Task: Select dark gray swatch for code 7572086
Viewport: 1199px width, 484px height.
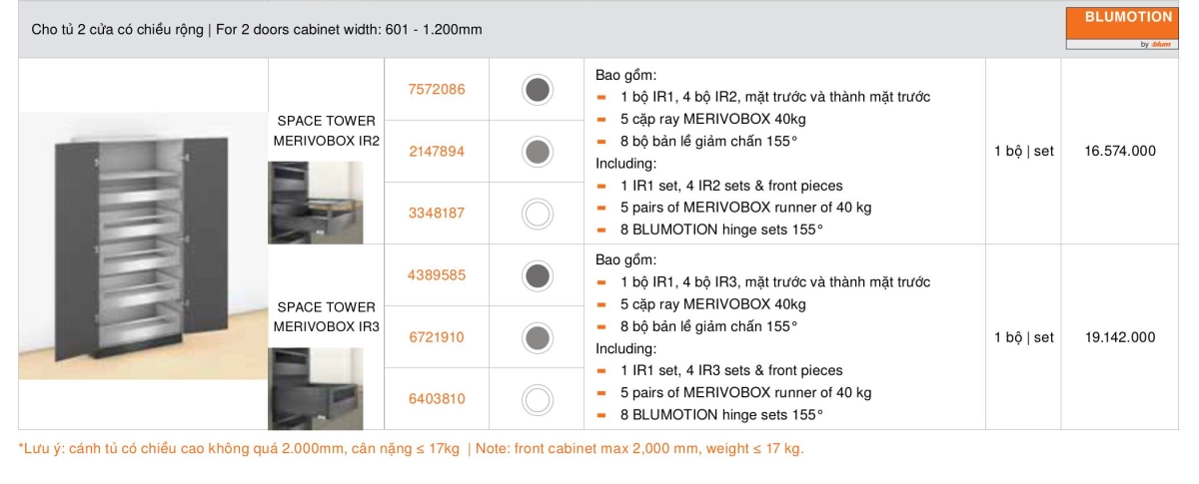Action: 538,90
